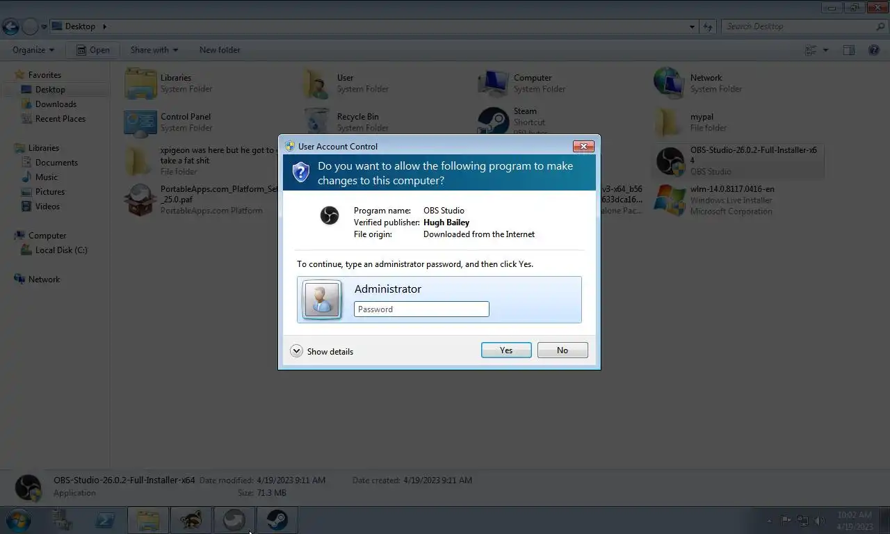Select Computer in the navigation pane
Screen dimensions: 890x534
(x=47, y=236)
